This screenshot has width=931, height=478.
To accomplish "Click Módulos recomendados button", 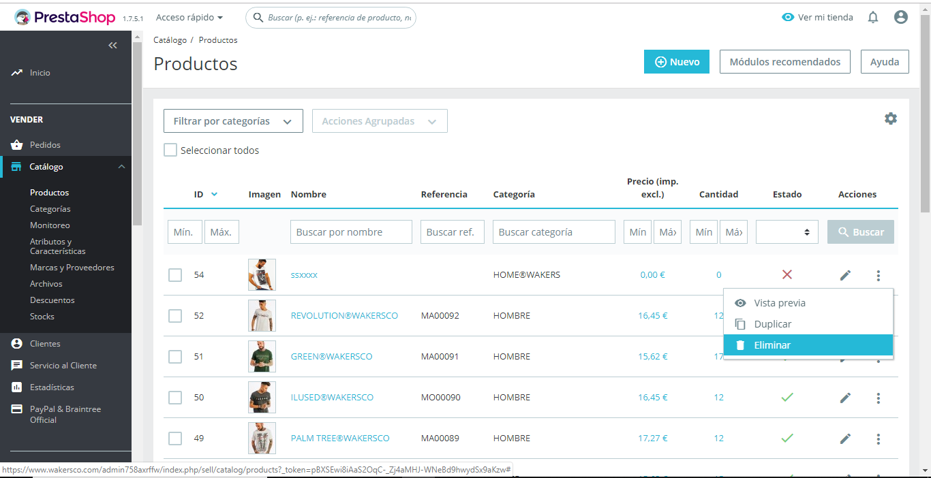I will pos(785,62).
